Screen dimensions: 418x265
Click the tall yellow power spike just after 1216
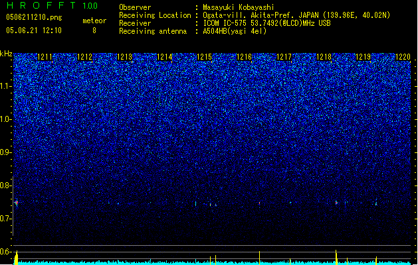pos(259,258)
